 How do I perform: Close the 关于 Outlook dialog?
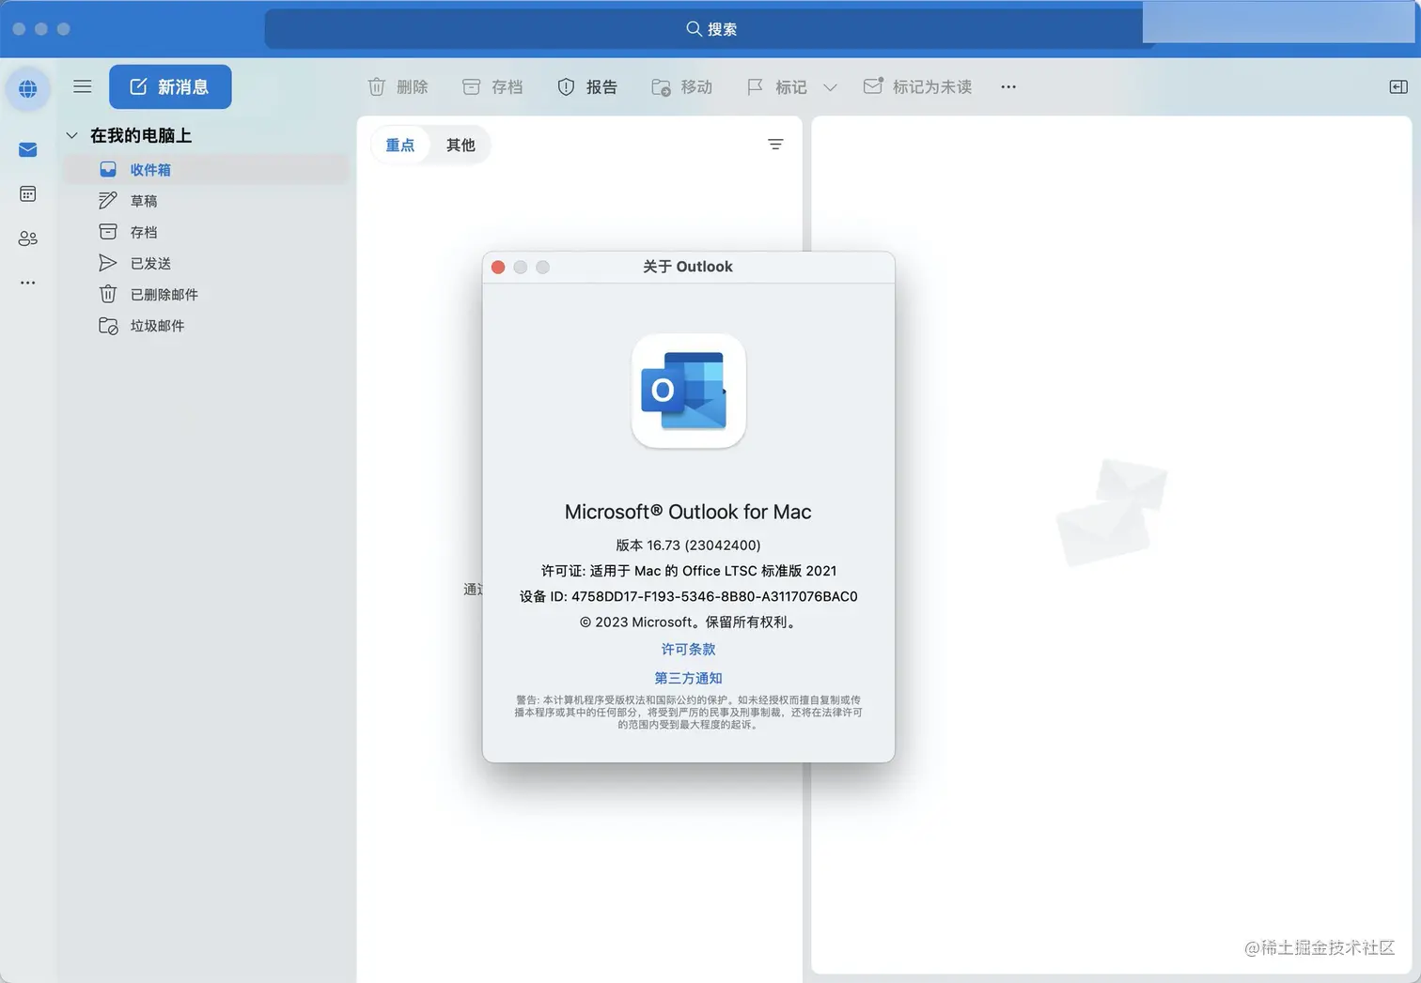coord(498,267)
